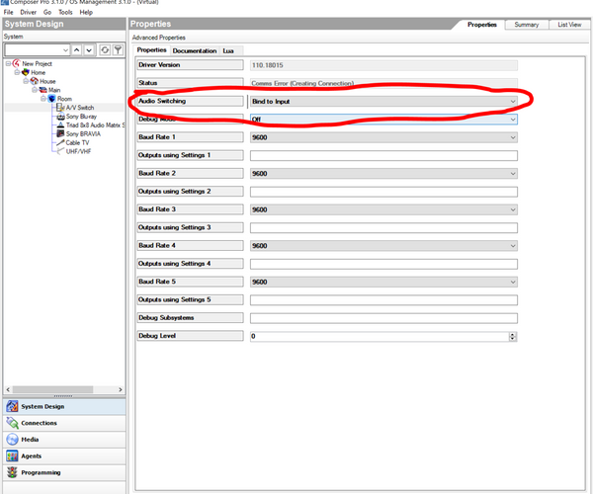This screenshot has width=593, height=494.
Task: Click the Outputs using Settings 2 field
Action: [x=383, y=192]
